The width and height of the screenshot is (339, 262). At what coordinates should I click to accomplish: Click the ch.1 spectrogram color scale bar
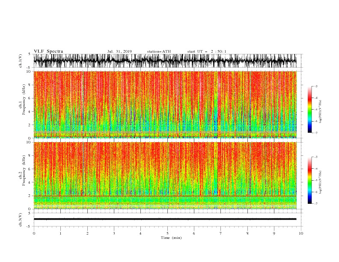(x=309, y=109)
